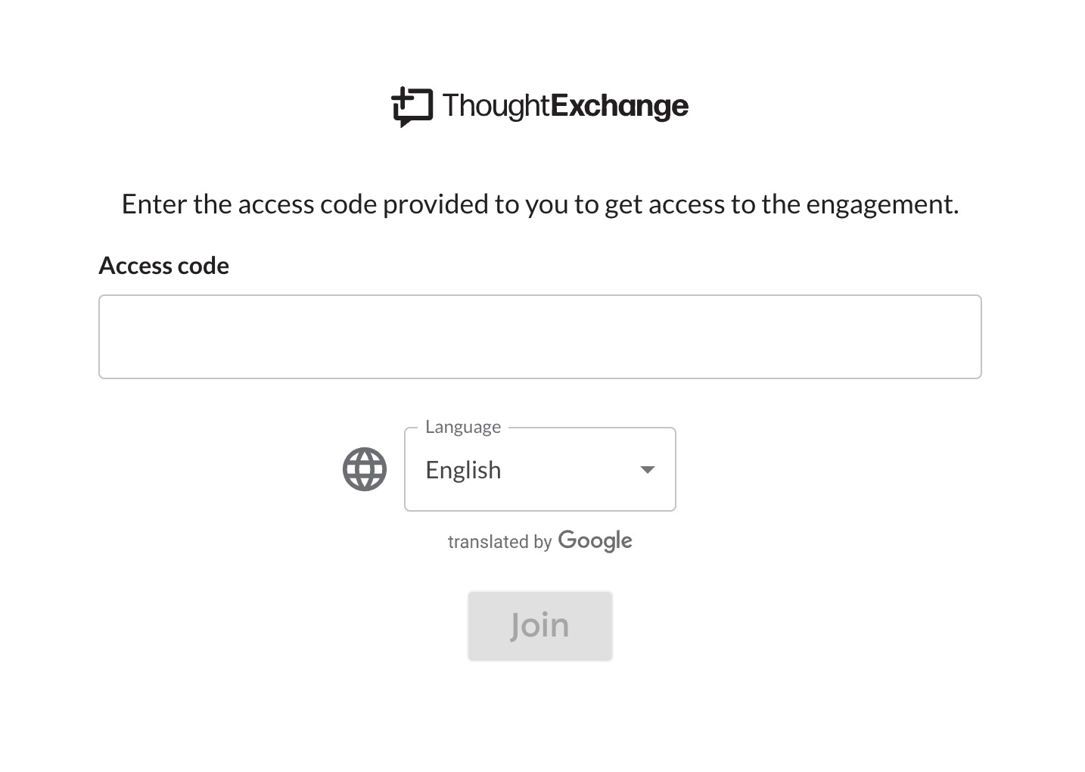
Task: Click the globe language icon
Action: 365,469
